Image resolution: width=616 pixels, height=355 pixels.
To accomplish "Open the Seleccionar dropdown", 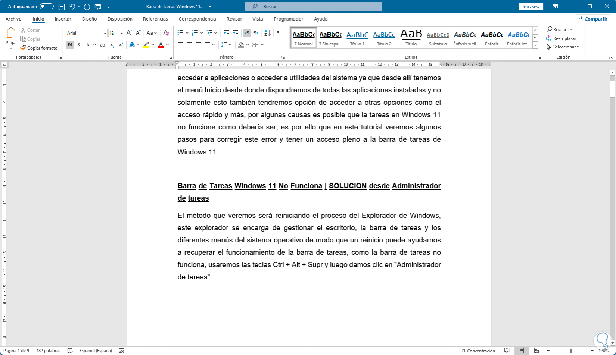I will click(x=563, y=47).
